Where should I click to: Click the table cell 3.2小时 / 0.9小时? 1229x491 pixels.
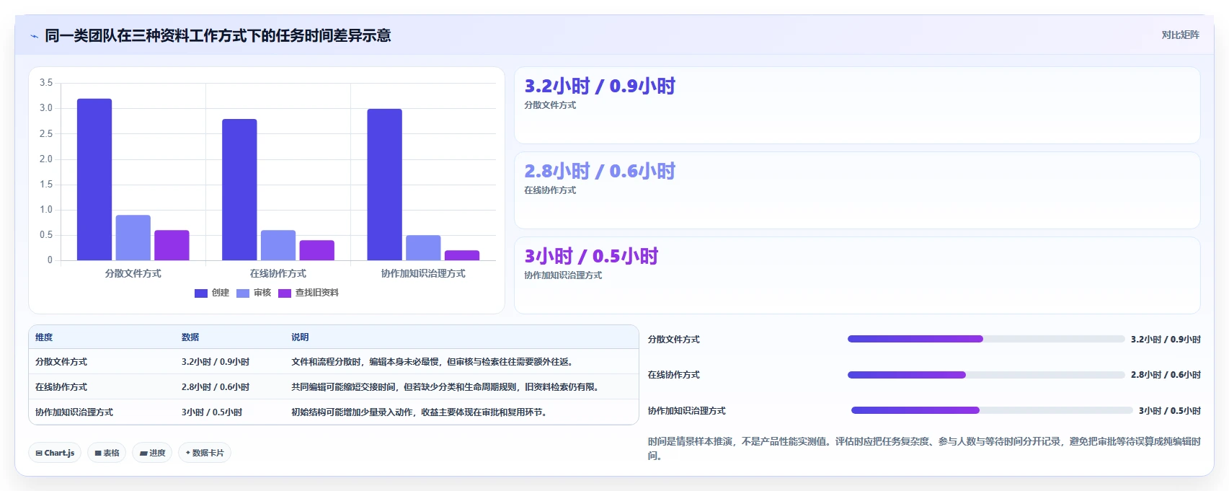click(216, 362)
